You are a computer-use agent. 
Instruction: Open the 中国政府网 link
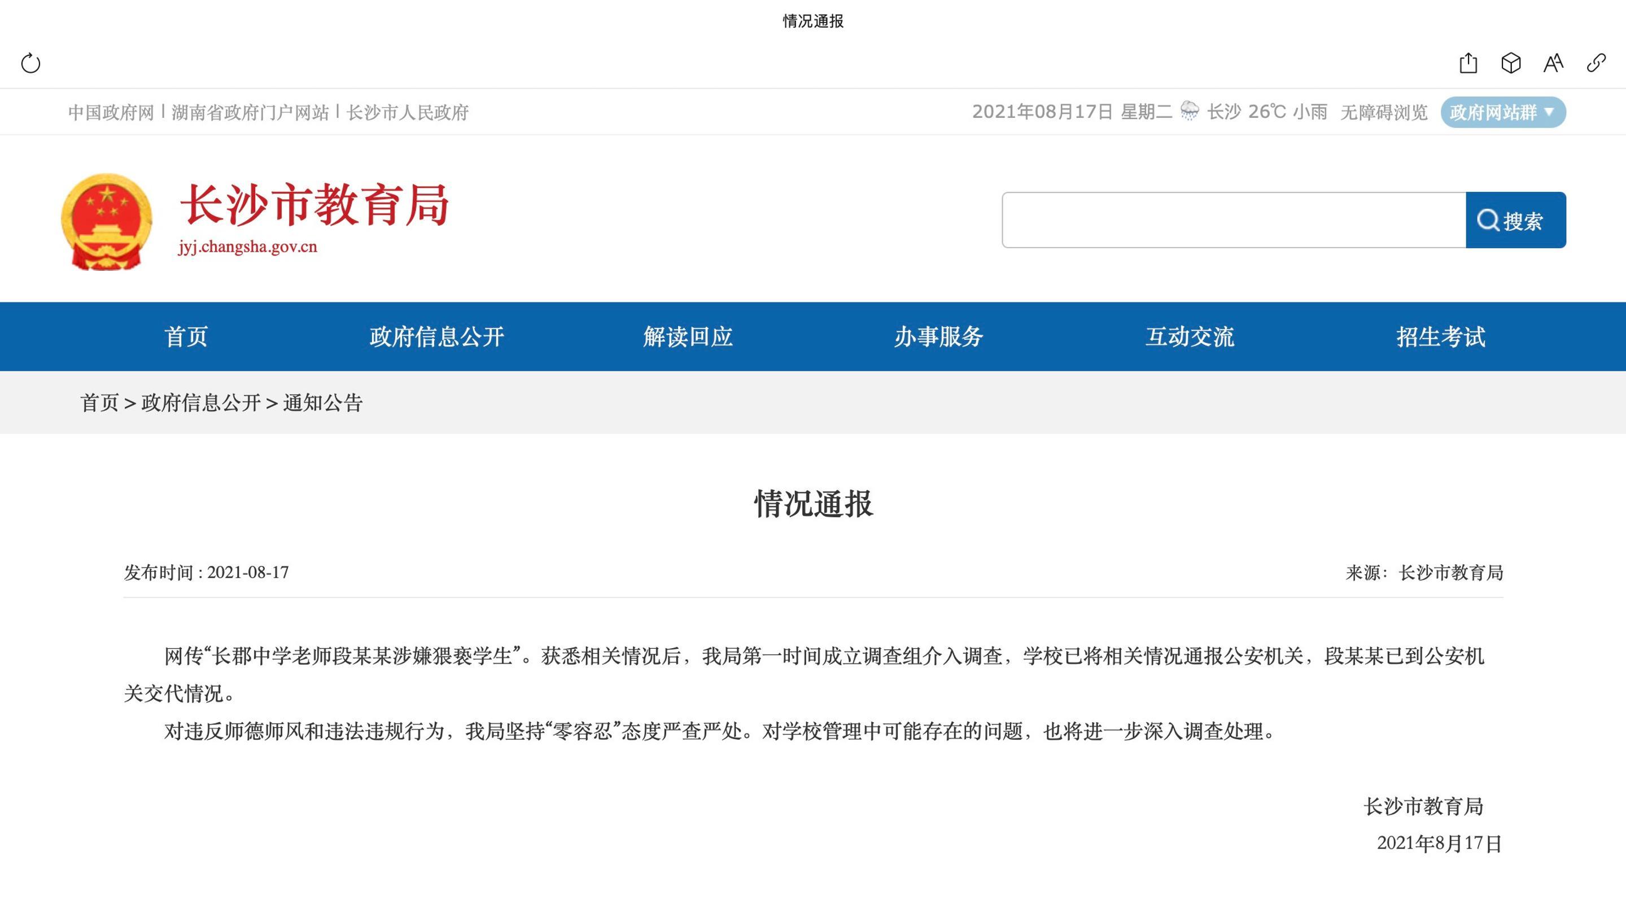(x=111, y=112)
